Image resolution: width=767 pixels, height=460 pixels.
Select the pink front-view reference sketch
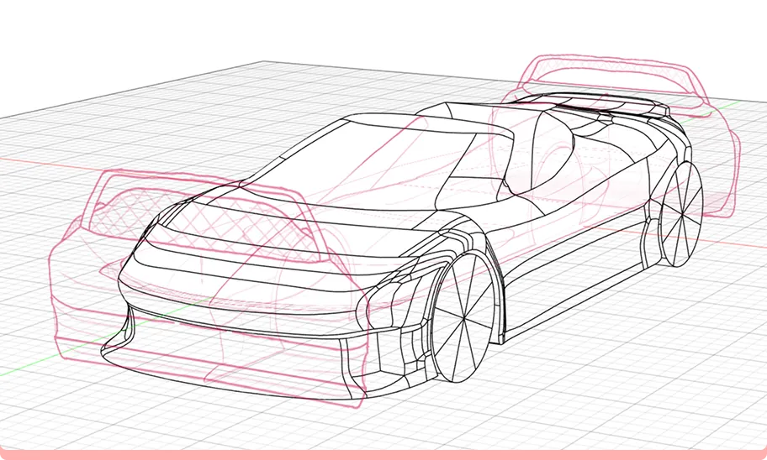point(208,288)
